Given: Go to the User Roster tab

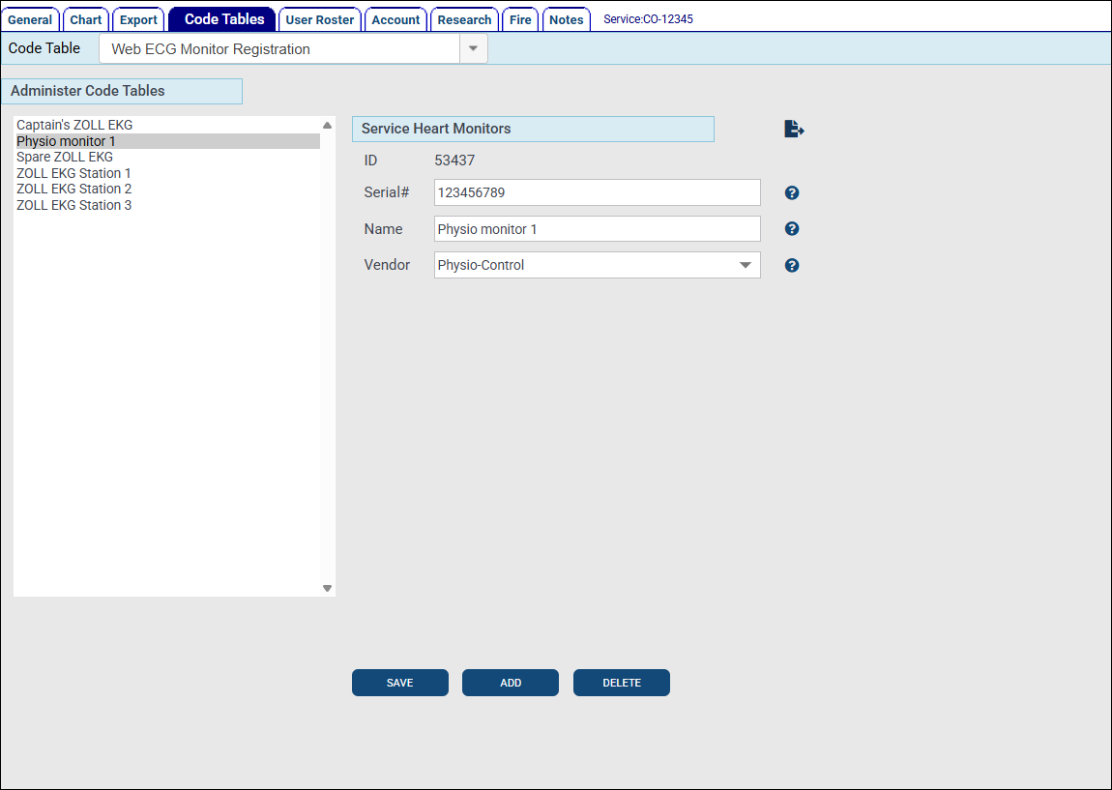Looking at the screenshot, I should pos(320,19).
